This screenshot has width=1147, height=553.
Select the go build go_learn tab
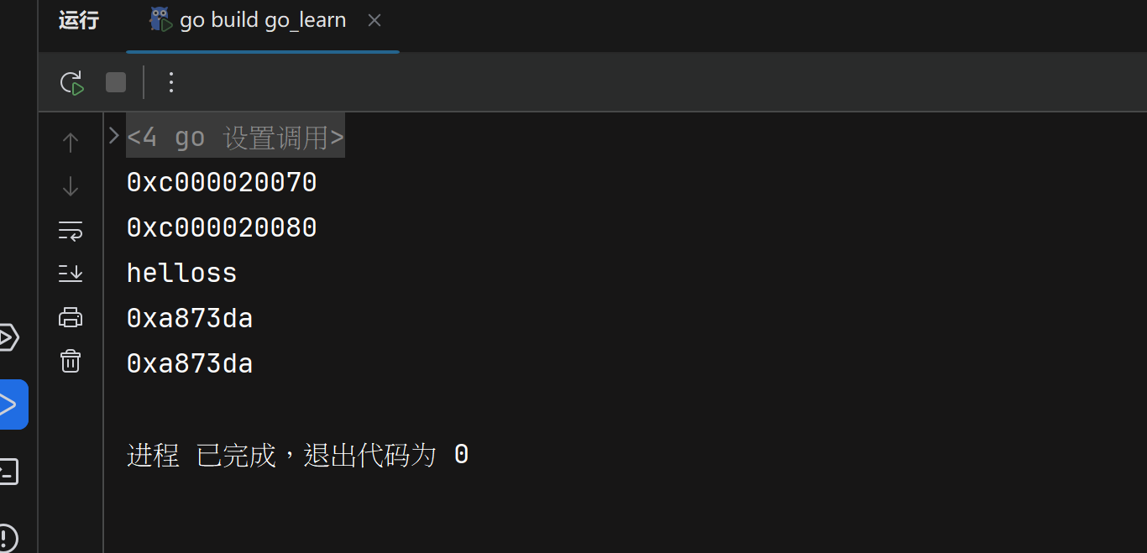coord(262,21)
